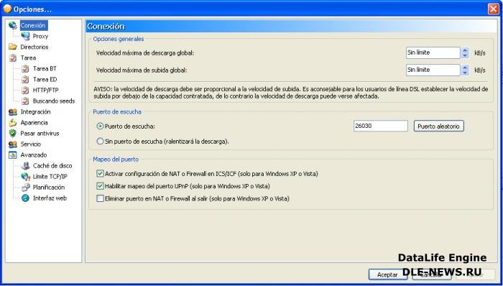Click the Apariencia icon

[x=12, y=122]
